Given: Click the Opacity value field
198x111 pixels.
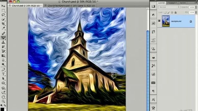Looking at the screenshot, I should point(192,7).
